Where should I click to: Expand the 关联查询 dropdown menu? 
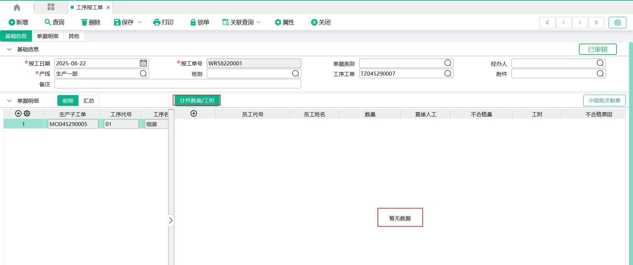tap(258, 22)
